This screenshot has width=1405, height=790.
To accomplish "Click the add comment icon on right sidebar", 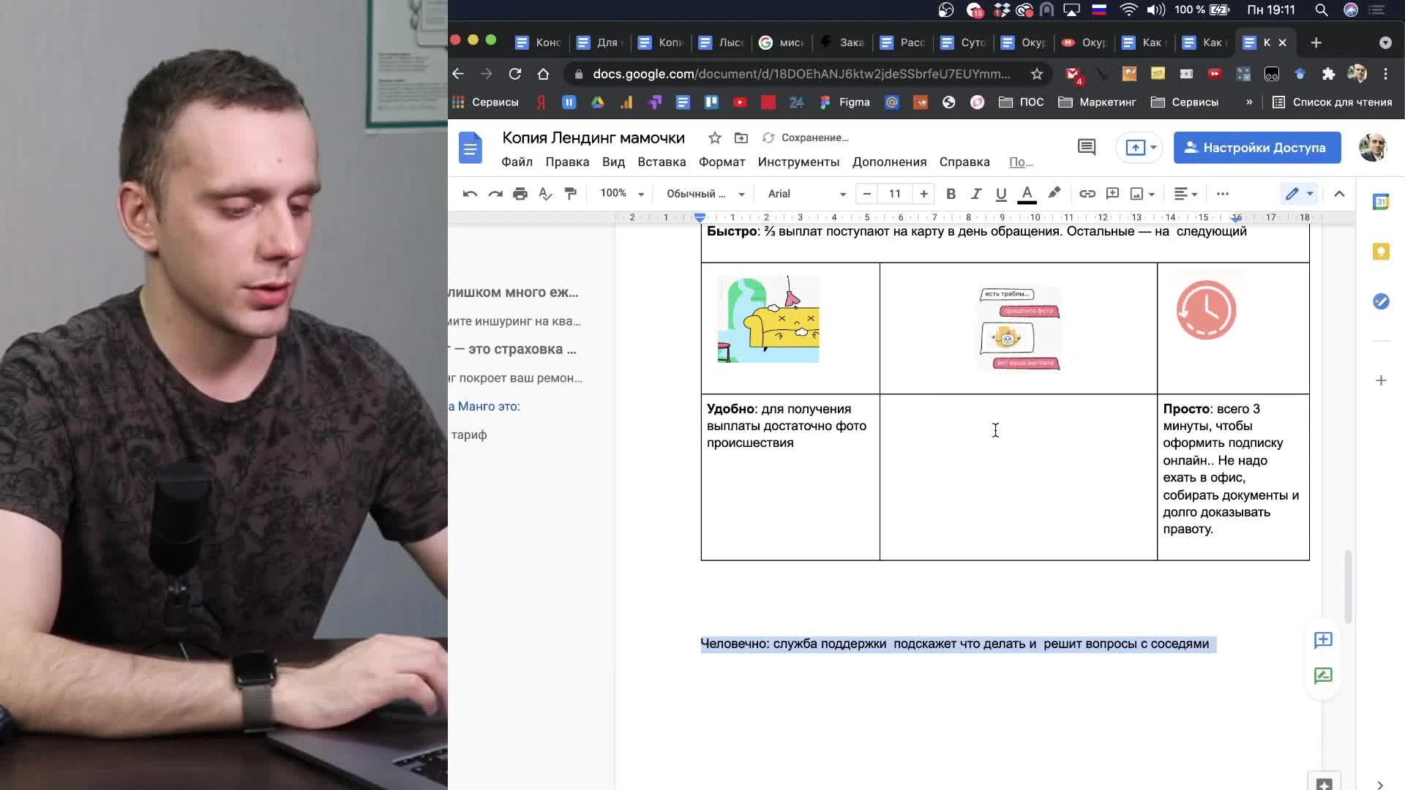I will 1323,639.
